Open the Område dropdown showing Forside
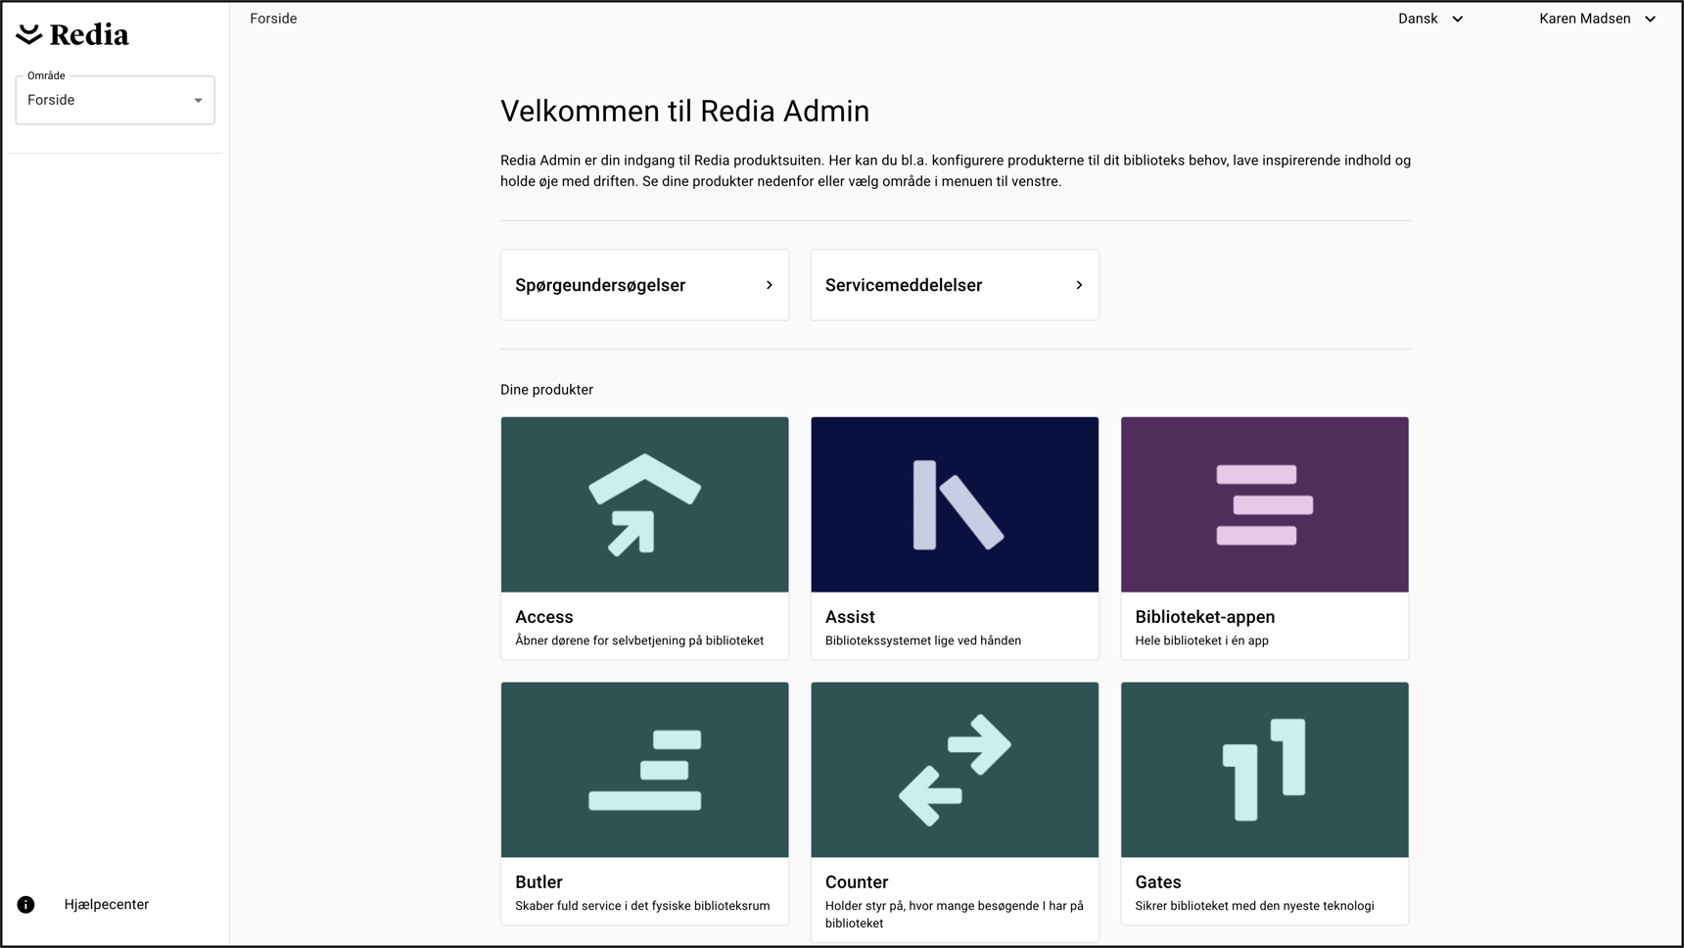The width and height of the screenshot is (1684, 948). pos(114,99)
